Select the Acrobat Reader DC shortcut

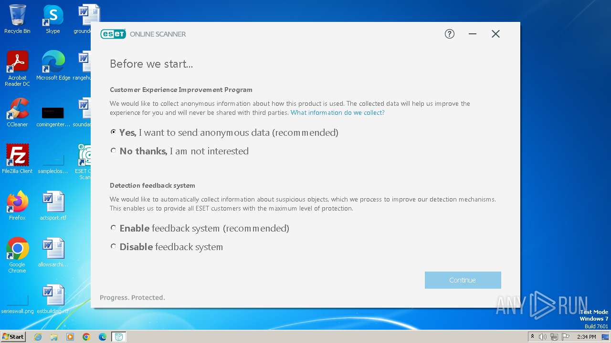[x=17, y=69]
